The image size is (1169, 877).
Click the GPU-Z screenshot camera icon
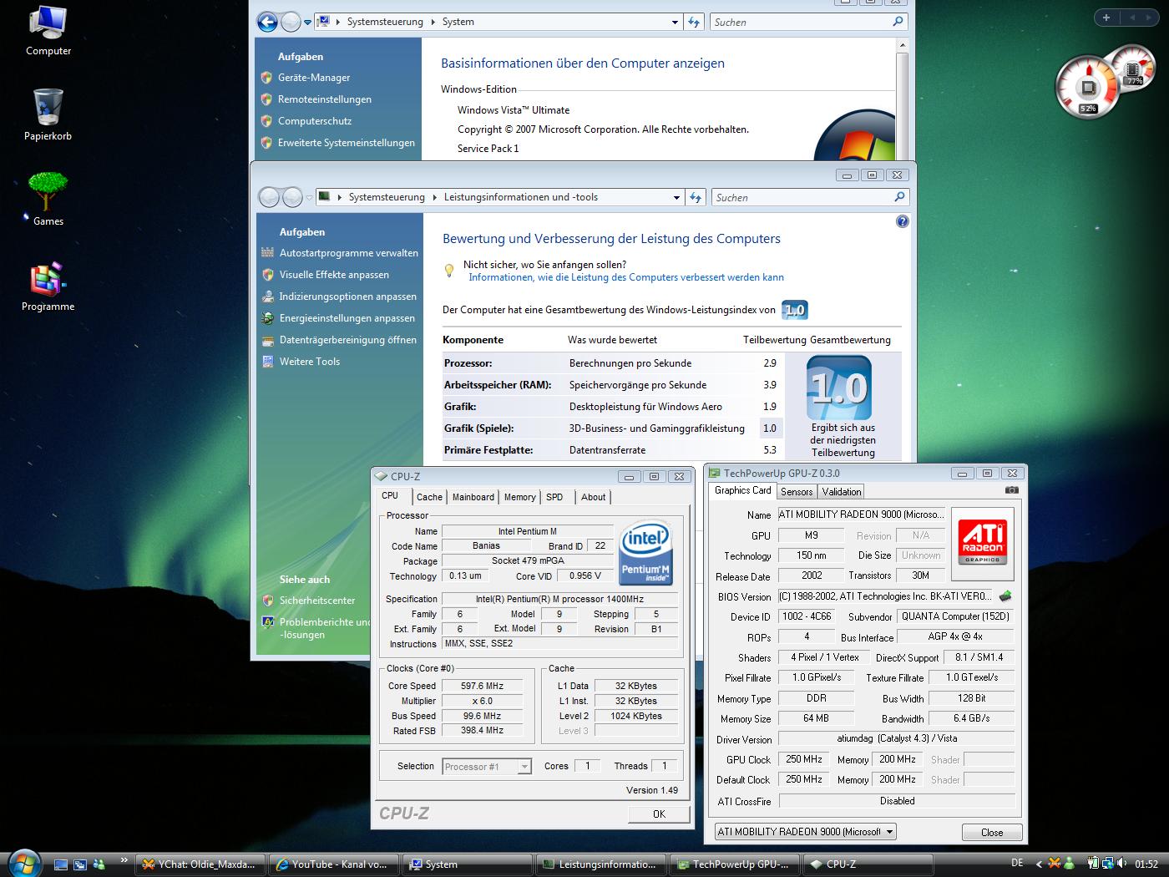point(1011,490)
